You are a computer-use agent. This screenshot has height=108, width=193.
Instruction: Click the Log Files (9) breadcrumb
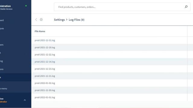click(76, 20)
